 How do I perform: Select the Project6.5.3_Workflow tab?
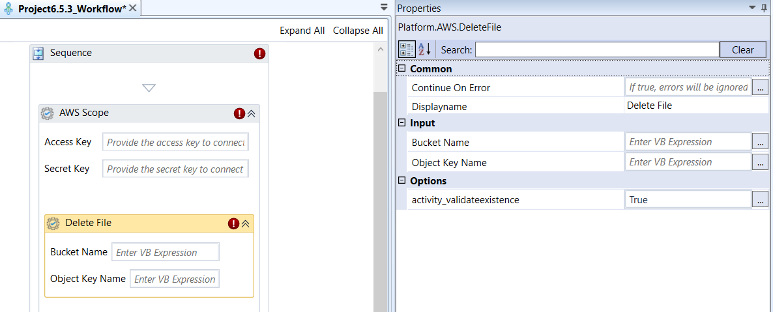tap(72, 9)
